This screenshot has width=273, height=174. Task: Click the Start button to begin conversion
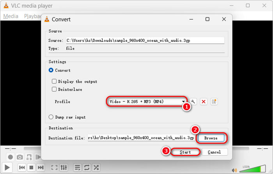click(185, 152)
